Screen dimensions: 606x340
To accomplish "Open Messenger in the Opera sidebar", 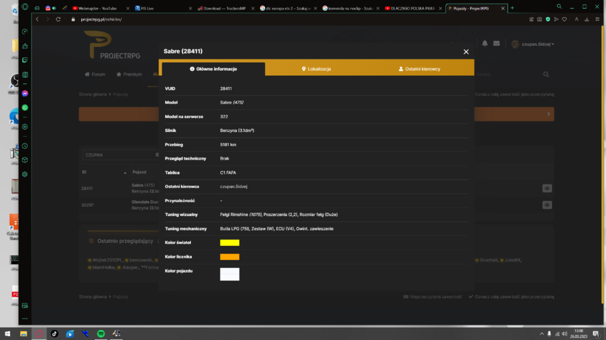I will 25,93.
